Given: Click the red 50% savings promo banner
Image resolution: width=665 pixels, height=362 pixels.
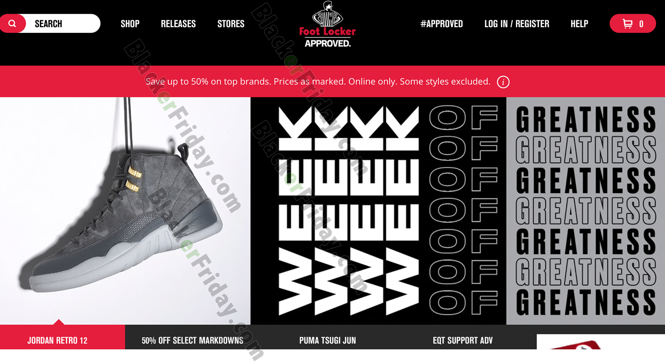Looking at the screenshot, I should pyautogui.click(x=332, y=81).
